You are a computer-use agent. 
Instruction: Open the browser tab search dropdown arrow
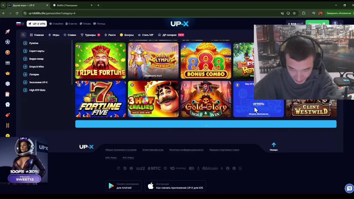click(x=3, y=5)
